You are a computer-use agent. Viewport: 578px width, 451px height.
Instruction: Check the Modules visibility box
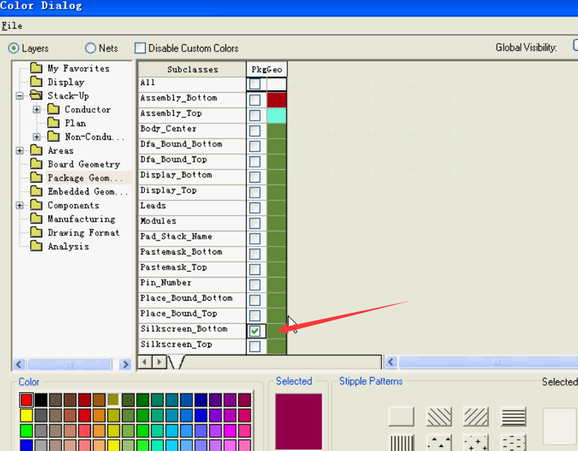(254, 223)
